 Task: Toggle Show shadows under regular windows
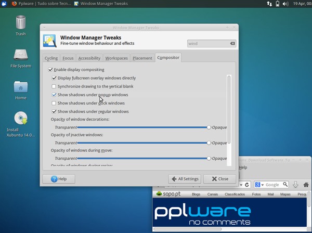coord(54,111)
